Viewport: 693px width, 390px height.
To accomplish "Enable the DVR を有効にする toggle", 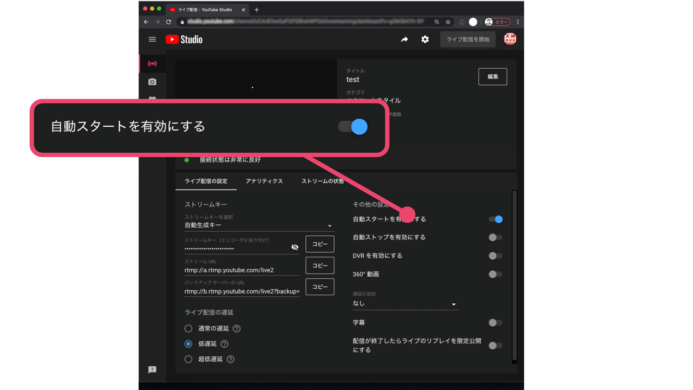I will point(495,256).
